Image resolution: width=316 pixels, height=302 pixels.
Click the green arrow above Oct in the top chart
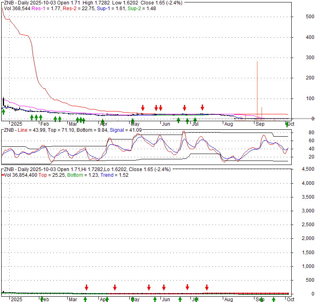point(287,124)
